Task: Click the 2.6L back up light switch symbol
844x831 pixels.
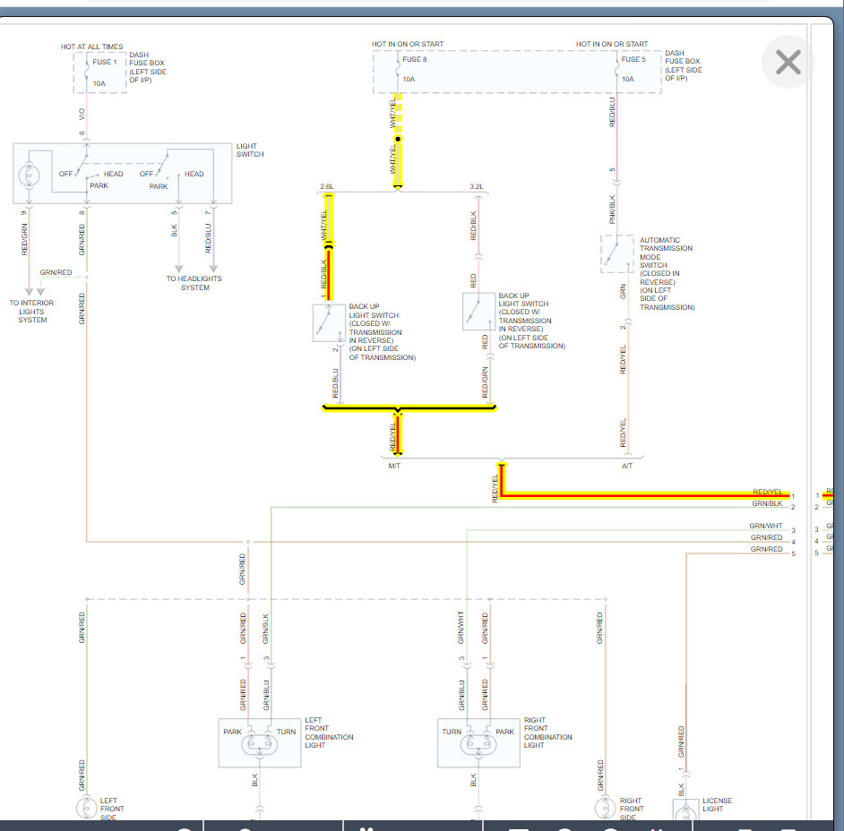Action: [x=329, y=322]
